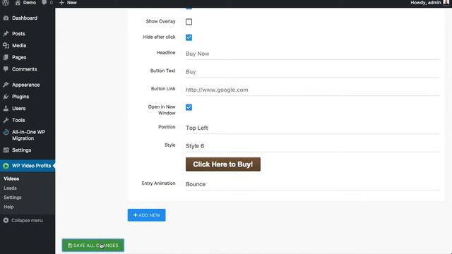452x254 pixels.
Task: Click Howdy, admin in the admin bar
Action: [426, 3]
